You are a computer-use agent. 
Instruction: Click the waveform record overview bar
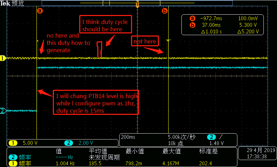(137, 3)
